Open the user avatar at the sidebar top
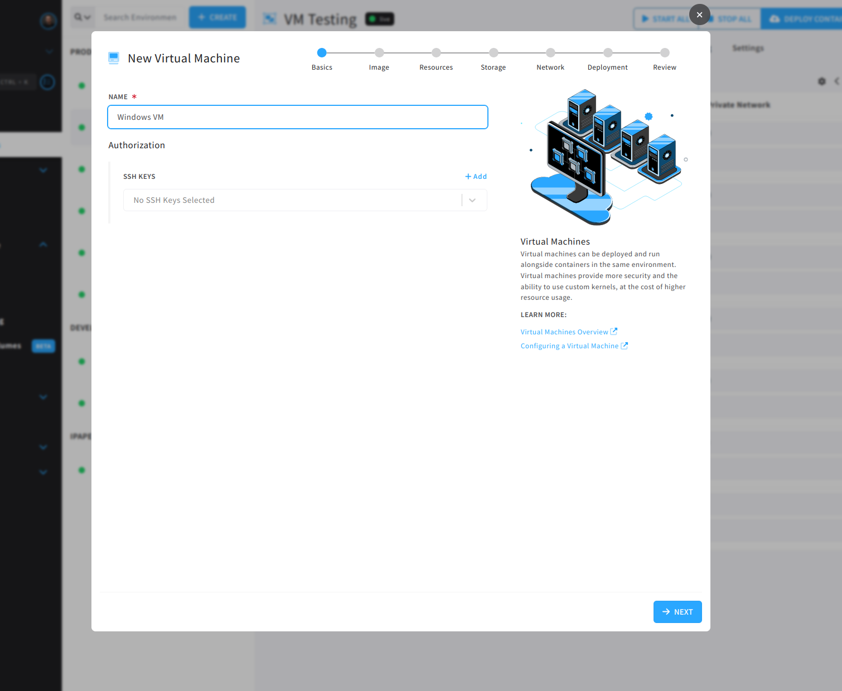The image size is (842, 691). [49, 21]
